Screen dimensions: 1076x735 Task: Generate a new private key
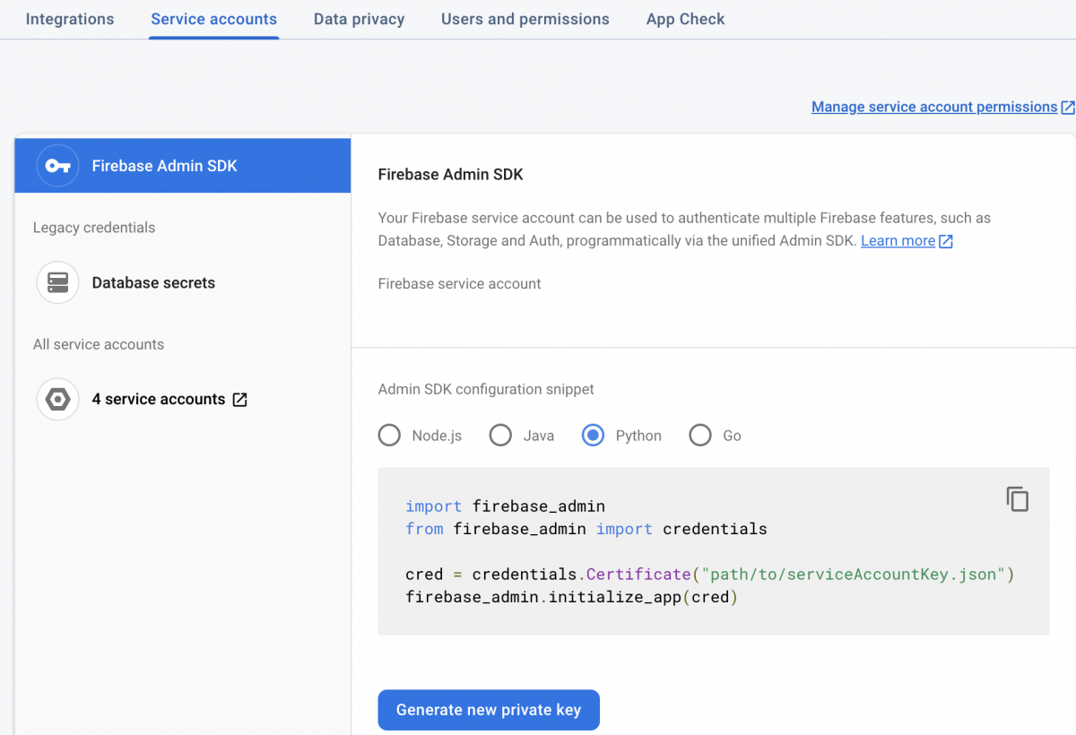pos(488,709)
